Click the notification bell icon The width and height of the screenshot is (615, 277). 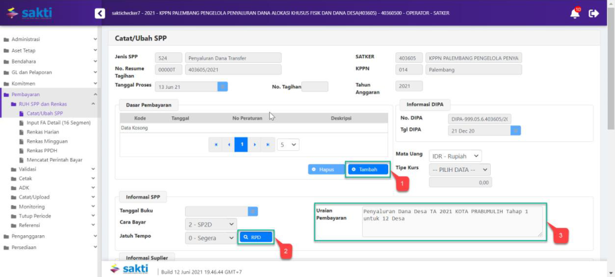pos(574,13)
